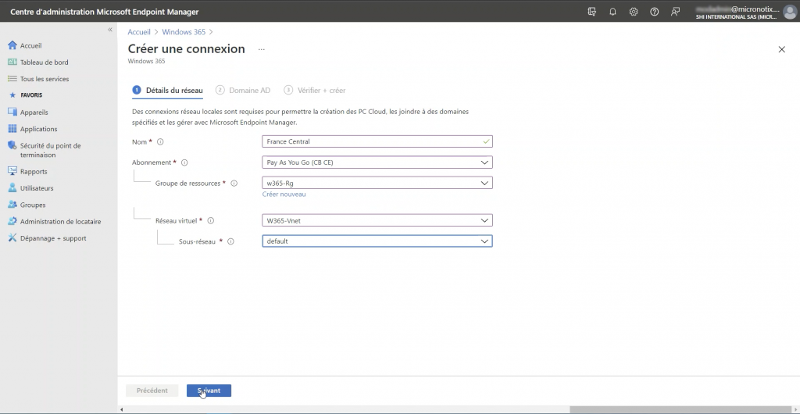The image size is (800, 414).
Task: Click the Suivant button
Action: tap(209, 391)
